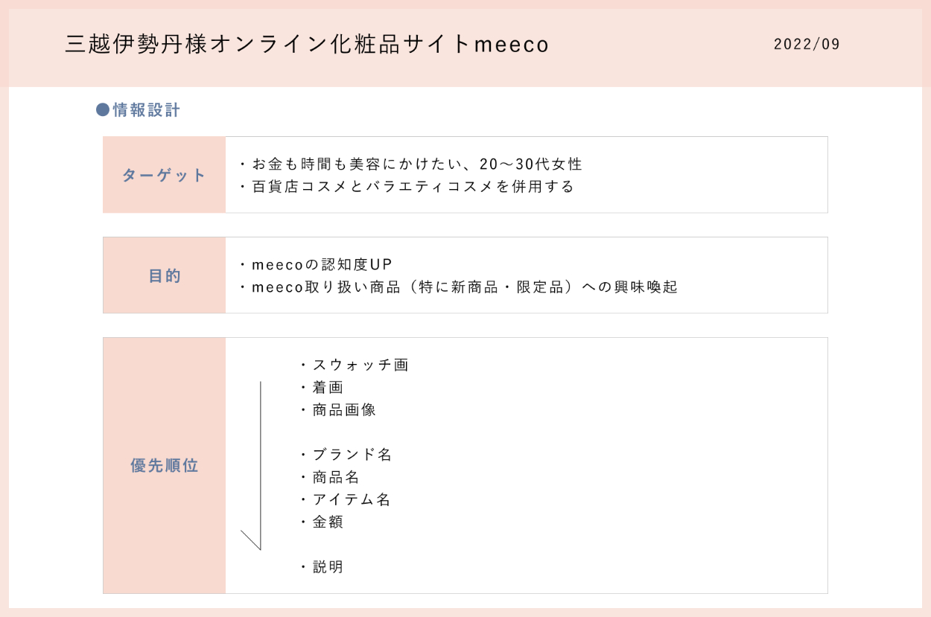Screen dimensions: 931x617
Task: Select the 目的 label cell
Action: [164, 275]
